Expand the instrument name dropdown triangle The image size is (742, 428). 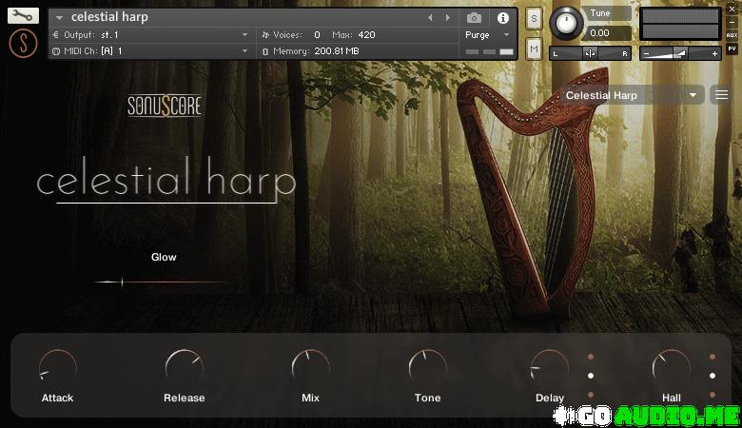59,18
